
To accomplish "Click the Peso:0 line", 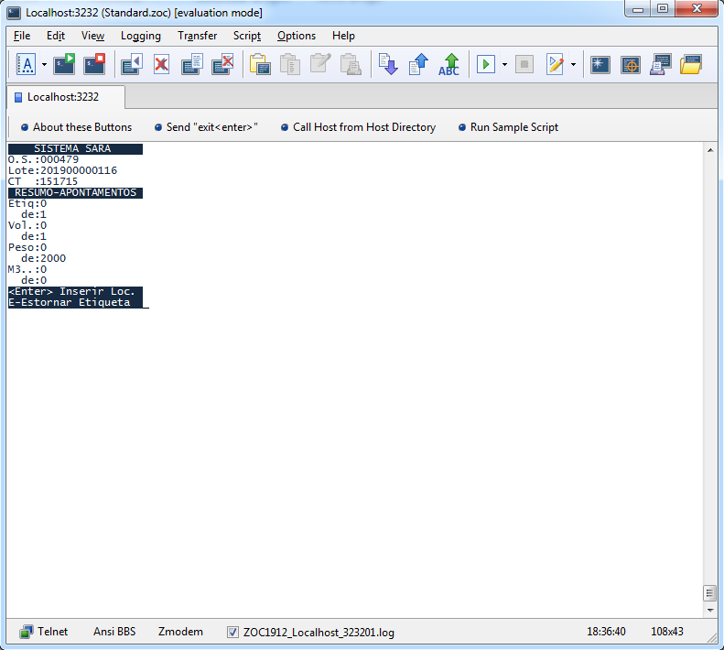I will point(27,247).
